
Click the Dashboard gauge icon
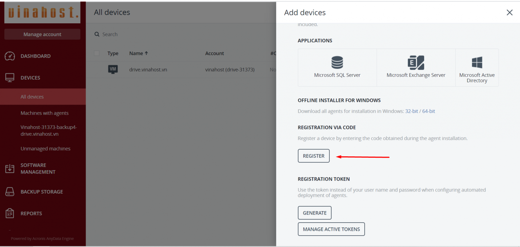pyautogui.click(x=10, y=56)
